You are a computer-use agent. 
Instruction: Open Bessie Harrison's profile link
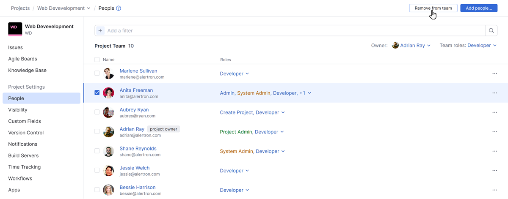pyautogui.click(x=138, y=187)
